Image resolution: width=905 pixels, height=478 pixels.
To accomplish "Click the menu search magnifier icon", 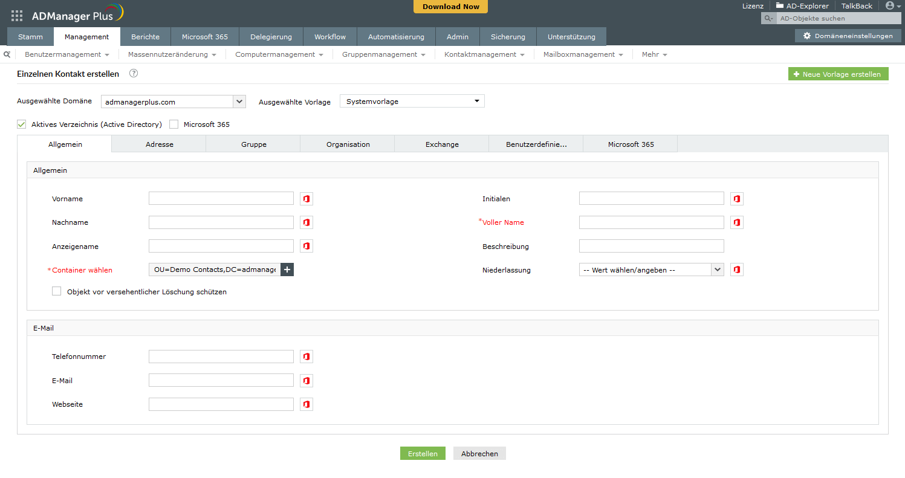I will tap(7, 54).
